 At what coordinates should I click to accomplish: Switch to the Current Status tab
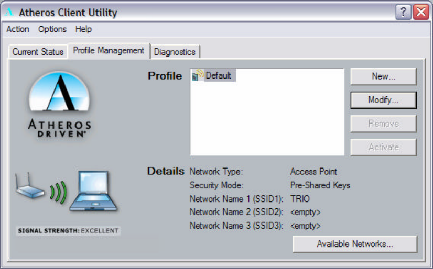[x=38, y=52]
